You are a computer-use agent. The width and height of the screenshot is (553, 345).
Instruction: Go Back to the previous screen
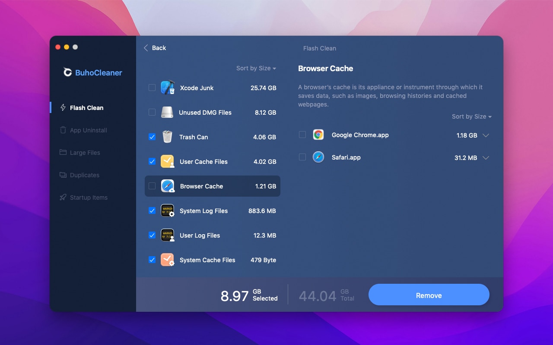(x=155, y=48)
